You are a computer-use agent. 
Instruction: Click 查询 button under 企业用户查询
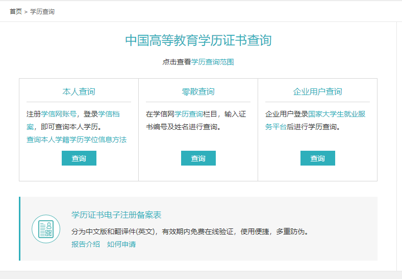(318, 158)
